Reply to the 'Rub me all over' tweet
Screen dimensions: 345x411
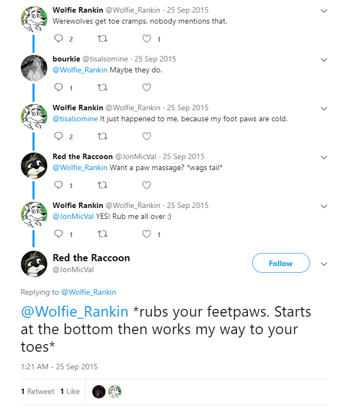point(58,234)
